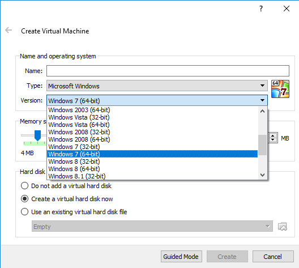The height and width of the screenshot is (268, 299).
Task: Click the Guided Mode button
Action: (x=181, y=257)
